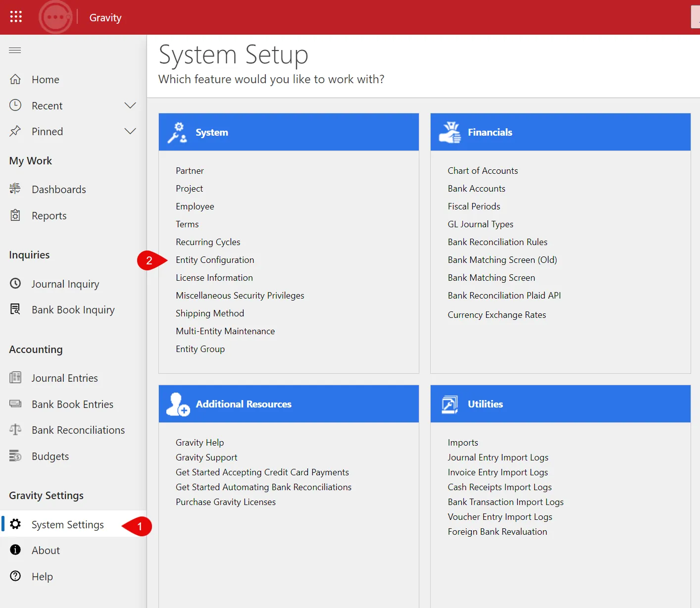Screen dimensions: 700x608
Task: Open Multi-Entity Maintenance link
Action: coord(225,331)
